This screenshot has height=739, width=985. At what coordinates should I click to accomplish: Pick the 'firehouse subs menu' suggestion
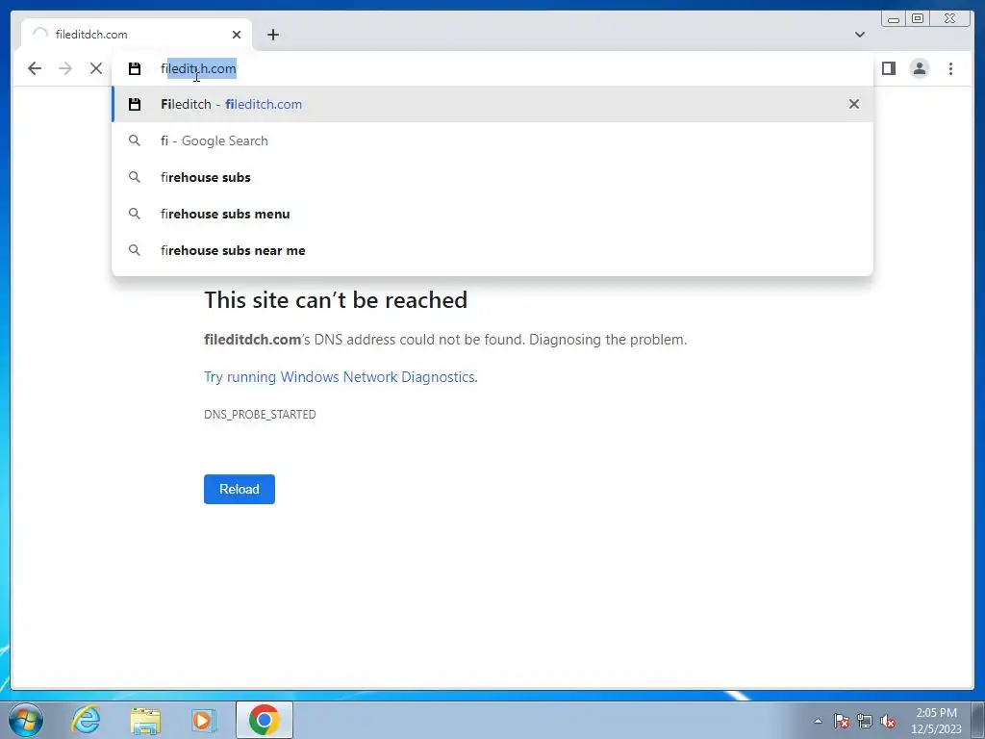pos(492,214)
